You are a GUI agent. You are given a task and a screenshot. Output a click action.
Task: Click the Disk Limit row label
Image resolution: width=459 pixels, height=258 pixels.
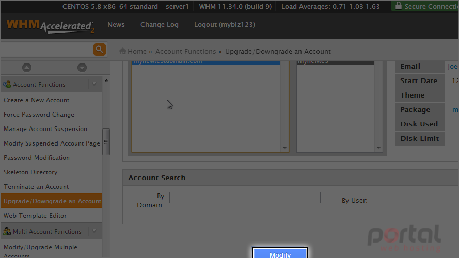tap(419, 138)
